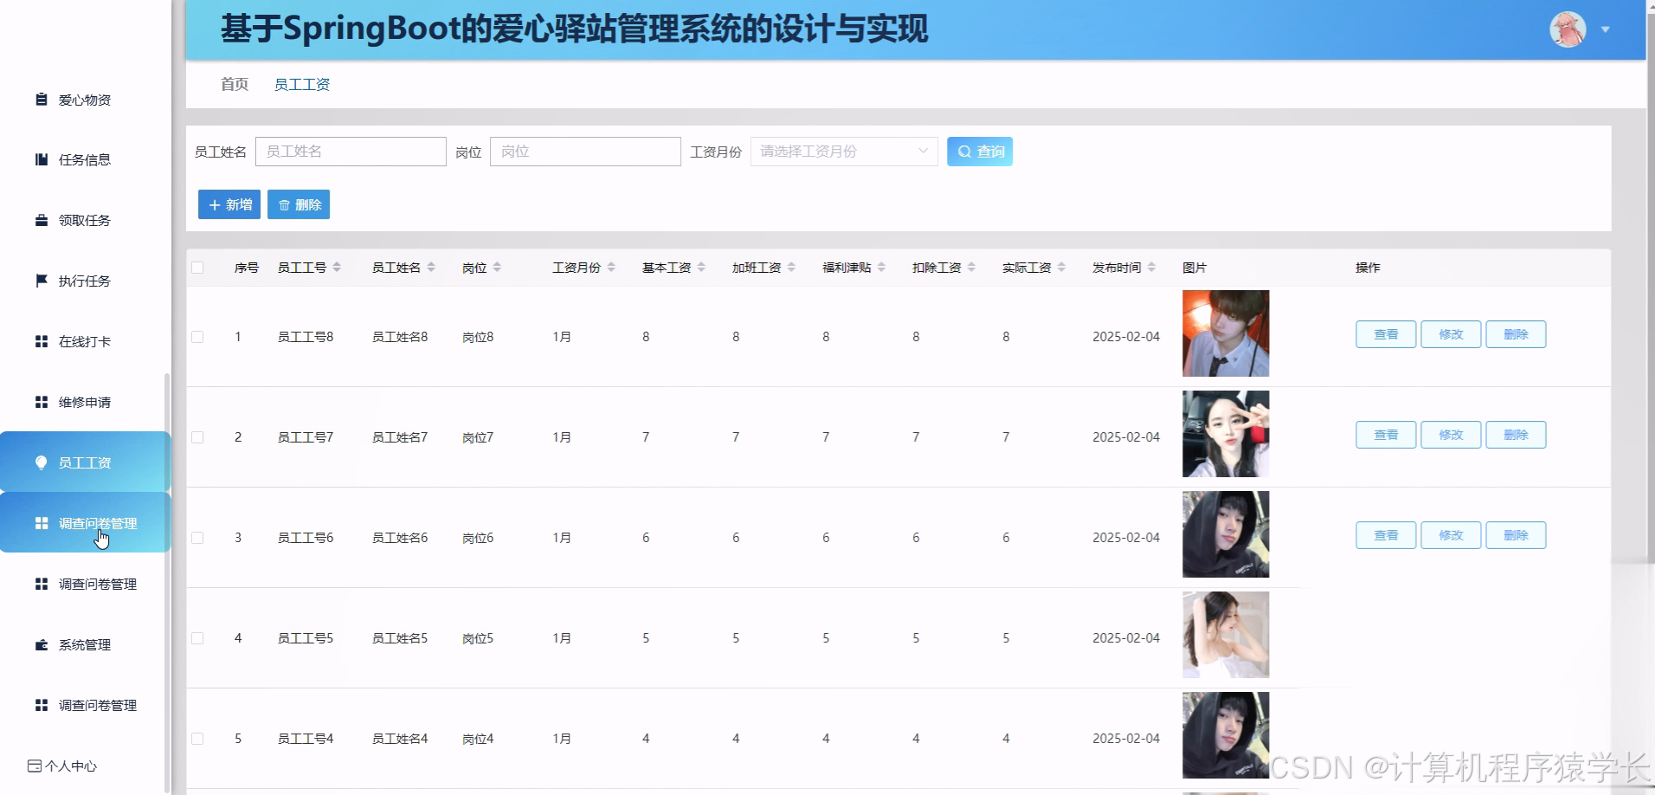This screenshot has height=795, width=1655.
Task: Click the 维修申请 sidebar icon
Action: coord(40,401)
